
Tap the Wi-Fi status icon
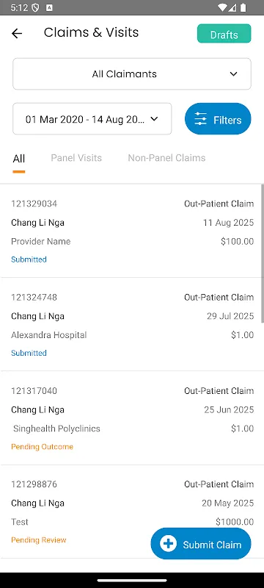[x=222, y=7]
